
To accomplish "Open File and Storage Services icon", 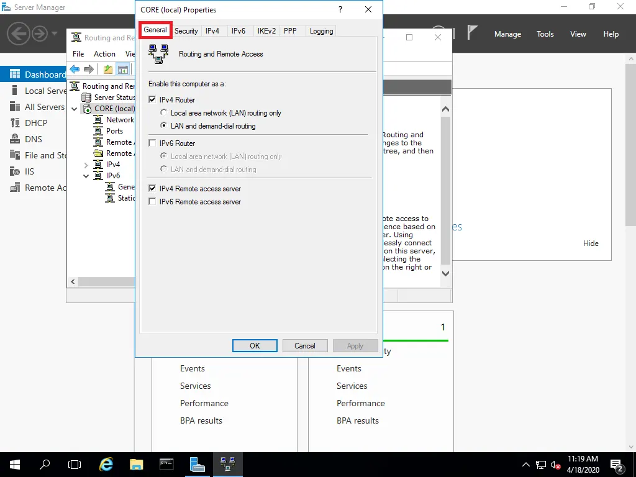I will pos(15,155).
